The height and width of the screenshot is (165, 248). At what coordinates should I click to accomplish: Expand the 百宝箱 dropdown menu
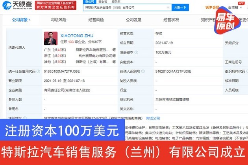(235, 7)
